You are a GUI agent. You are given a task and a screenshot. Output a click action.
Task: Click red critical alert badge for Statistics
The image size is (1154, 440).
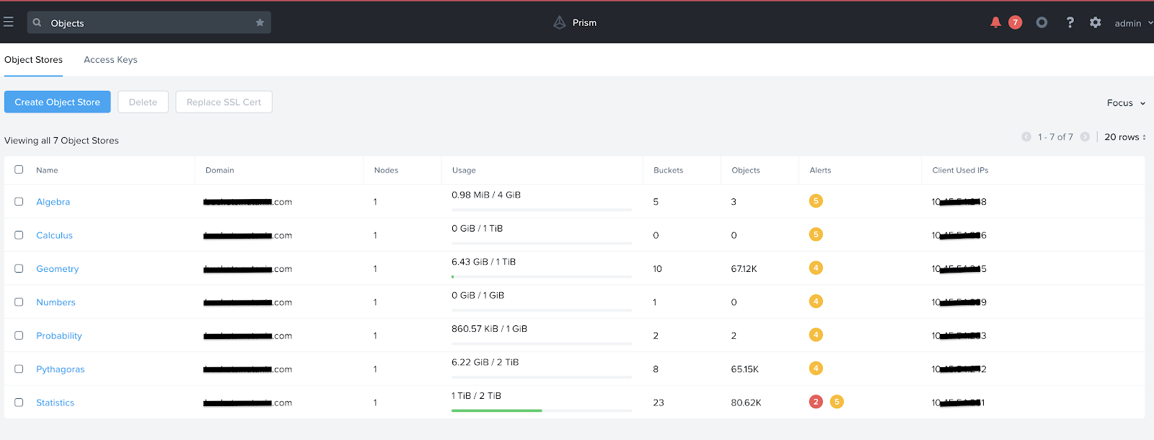coord(816,402)
